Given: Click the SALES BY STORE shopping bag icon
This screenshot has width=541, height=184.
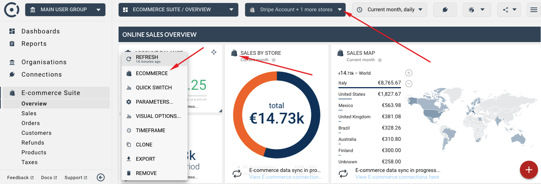Looking at the screenshot, I should pos(234,53).
